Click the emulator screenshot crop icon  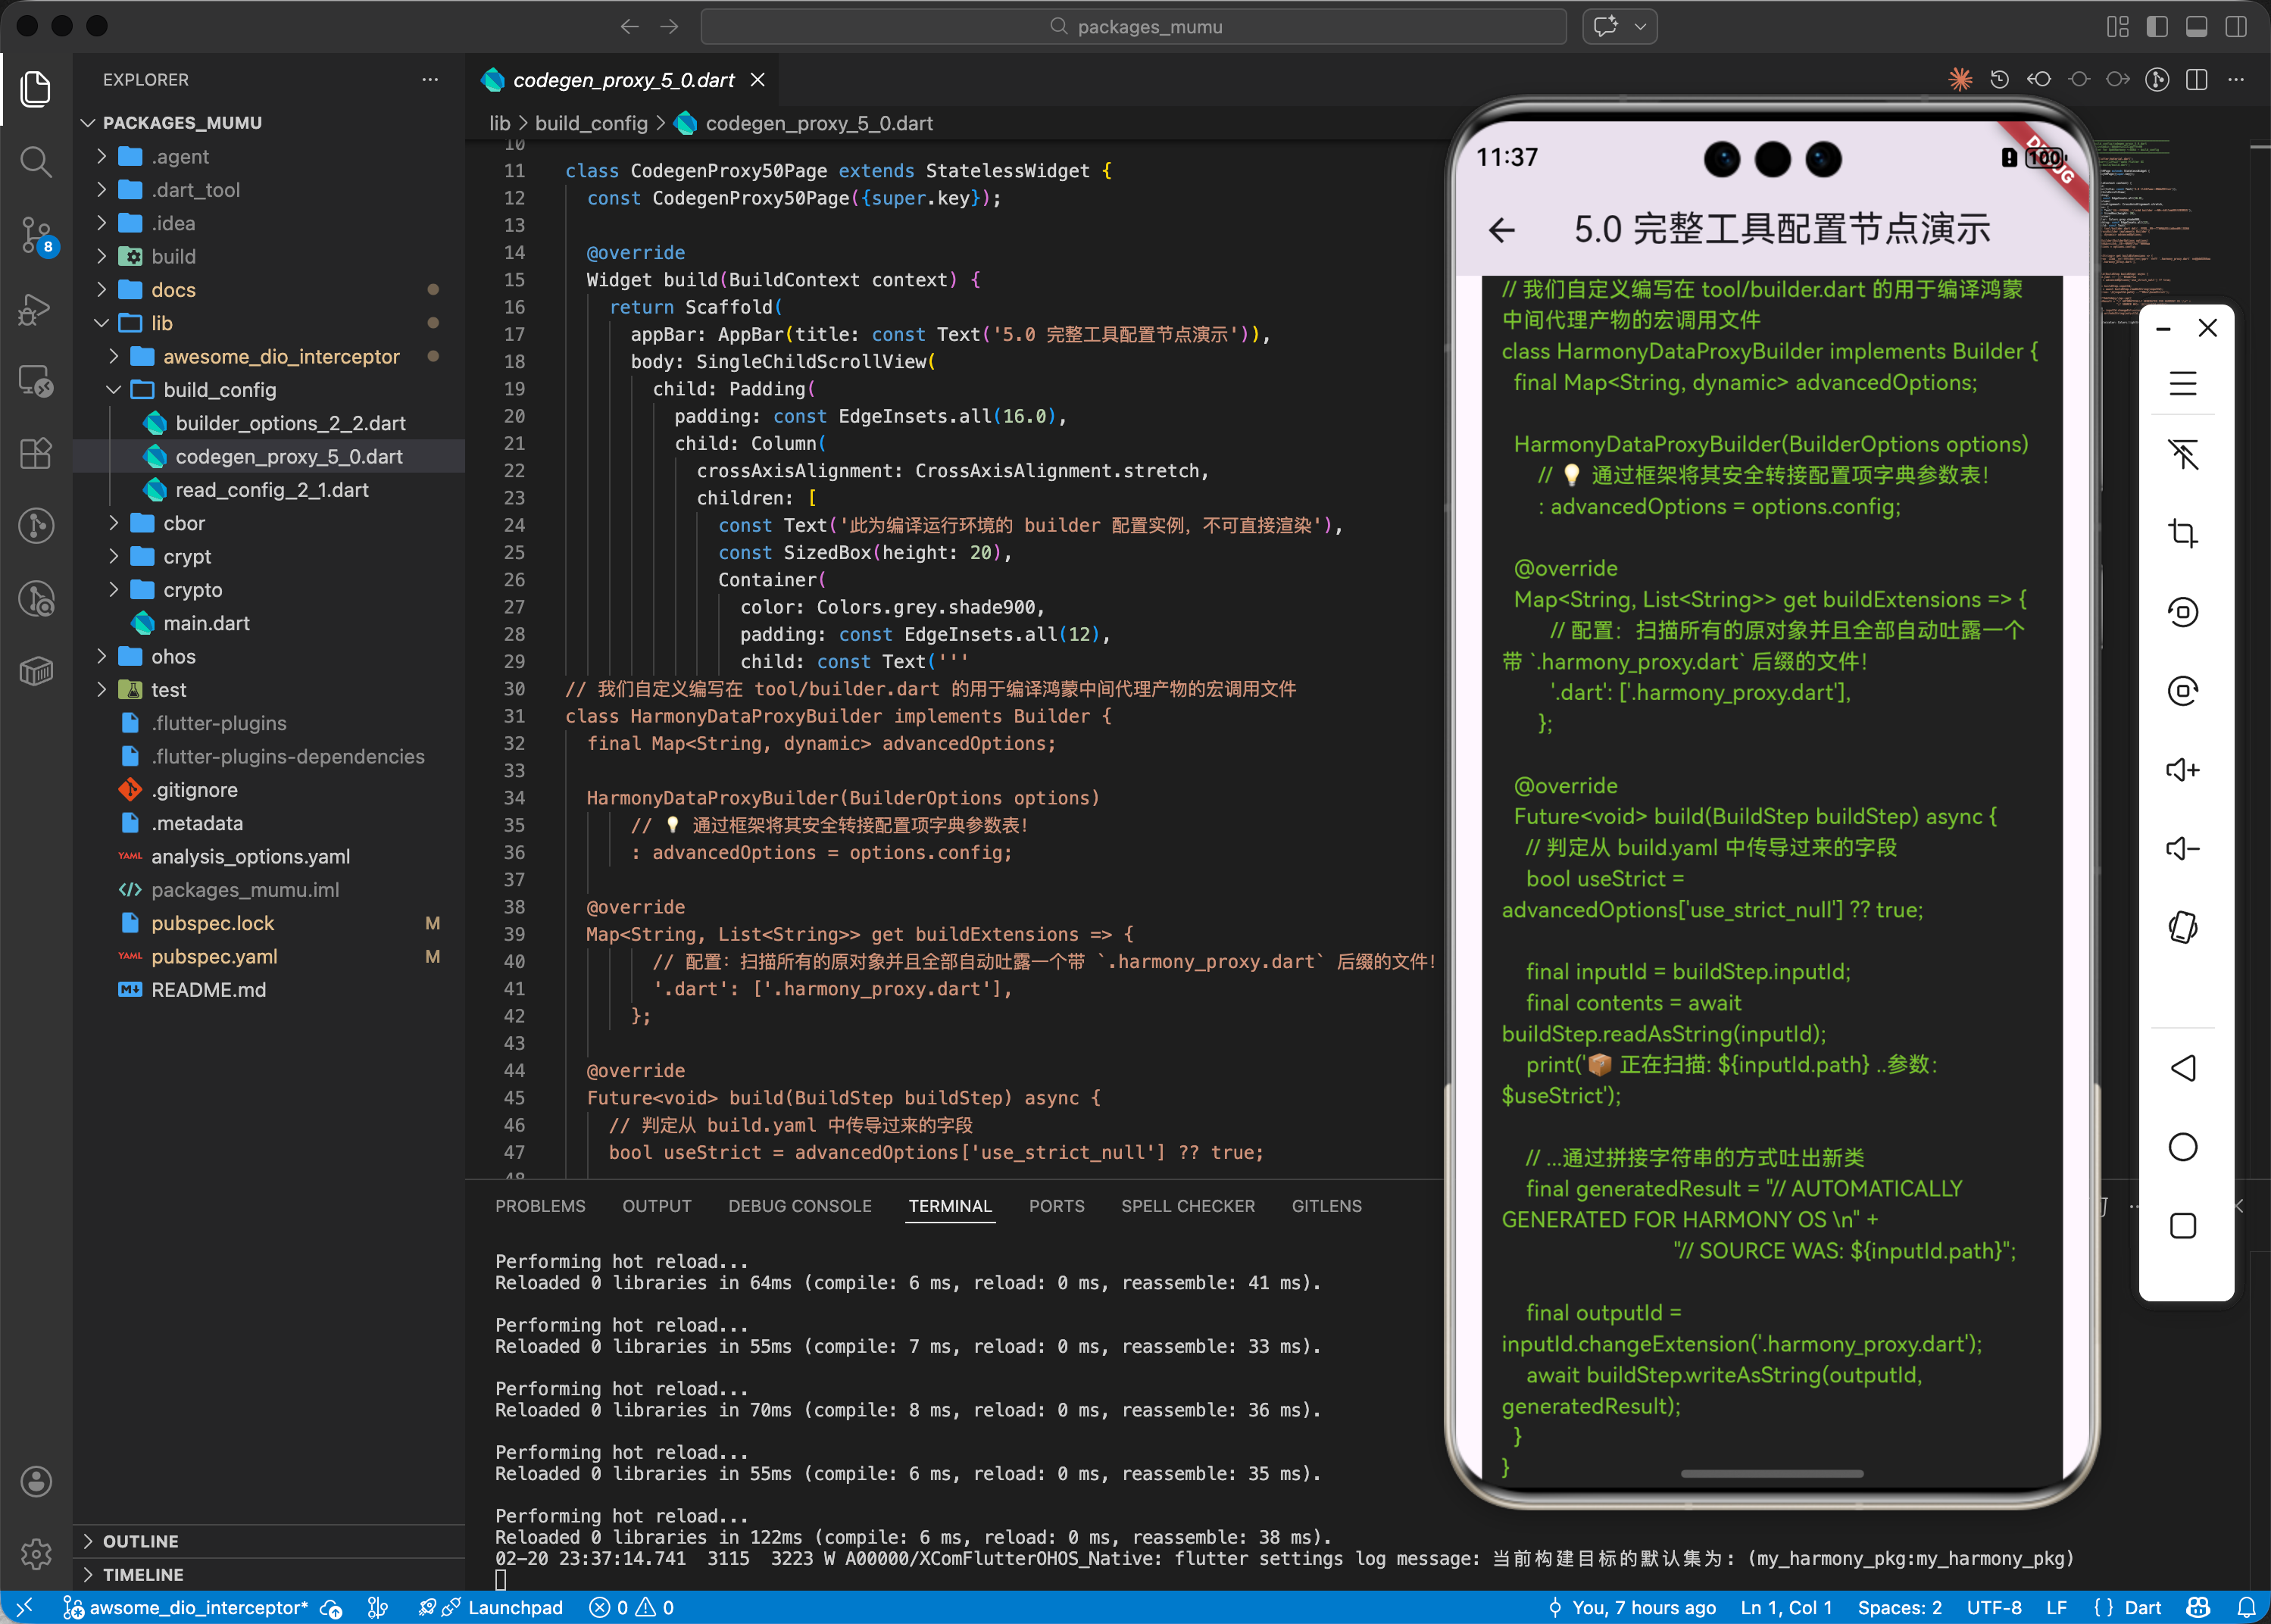[2182, 533]
